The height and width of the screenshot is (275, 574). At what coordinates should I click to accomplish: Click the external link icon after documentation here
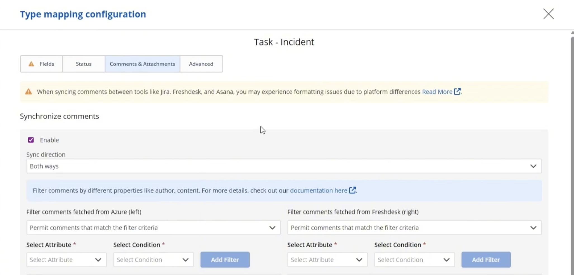352,190
